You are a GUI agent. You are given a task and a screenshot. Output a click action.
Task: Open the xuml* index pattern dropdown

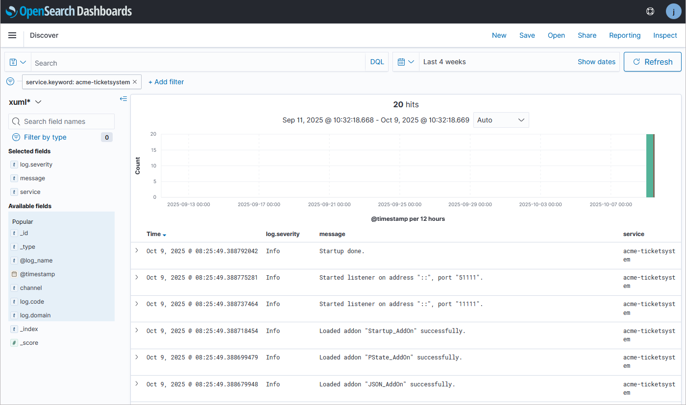[x=25, y=102]
